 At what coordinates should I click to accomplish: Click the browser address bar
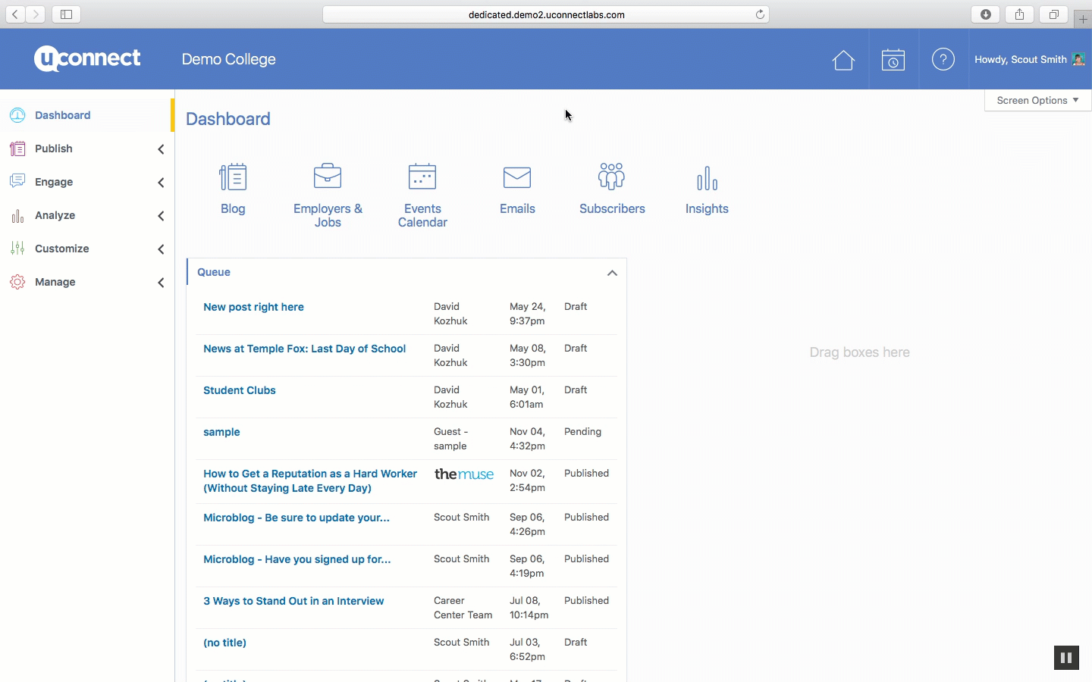pos(546,14)
